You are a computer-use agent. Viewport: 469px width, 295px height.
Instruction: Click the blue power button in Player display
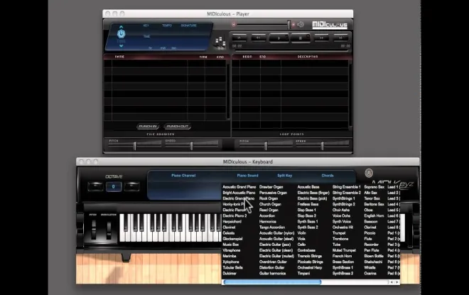coord(121,34)
